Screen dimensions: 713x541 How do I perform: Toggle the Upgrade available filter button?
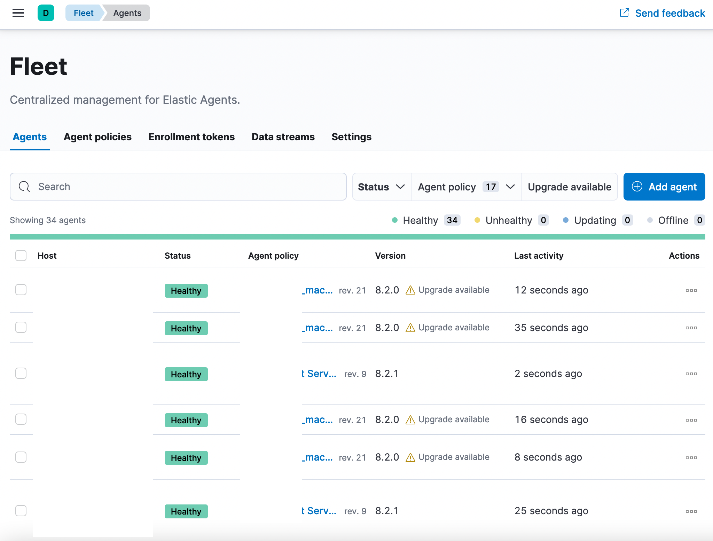570,187
